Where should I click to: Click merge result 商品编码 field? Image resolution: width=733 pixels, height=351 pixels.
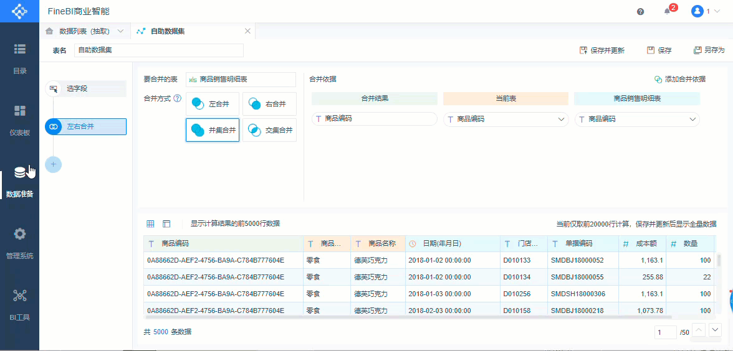[x=375, y=119]
